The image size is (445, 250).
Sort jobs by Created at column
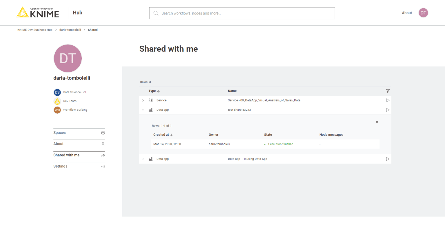[163, 135]
